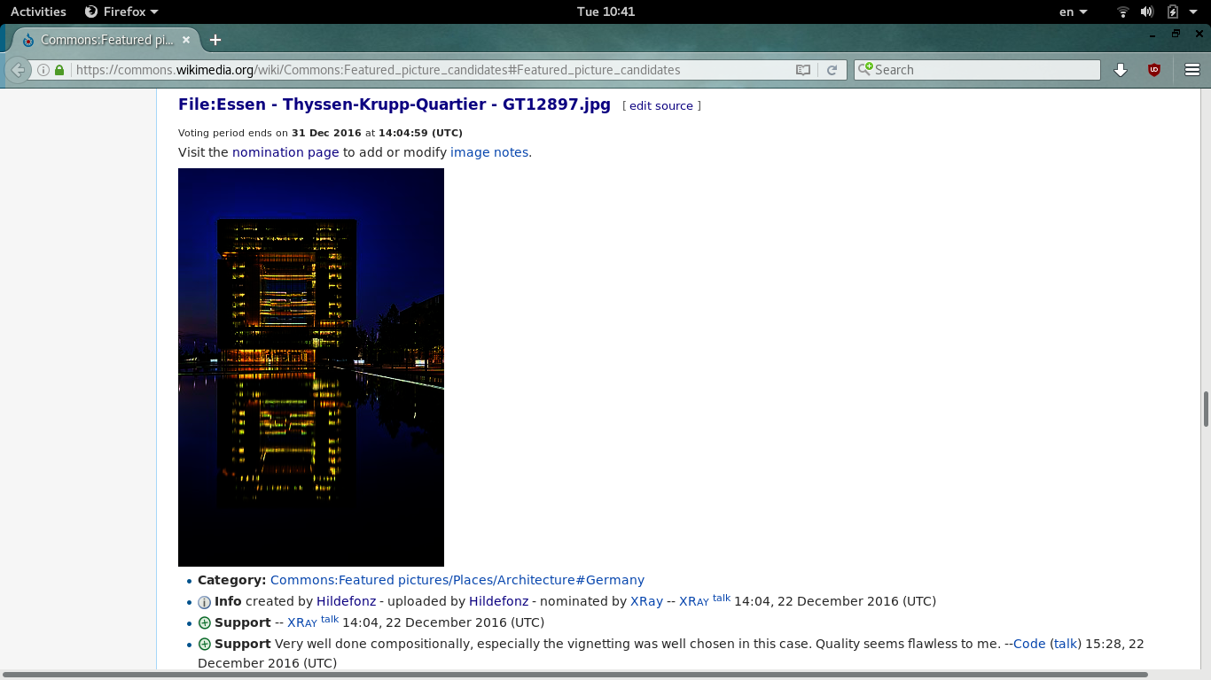This screenshot has height=680, width=1211.
Task: Click the green padlock site security icon
Action: (59, 70)
